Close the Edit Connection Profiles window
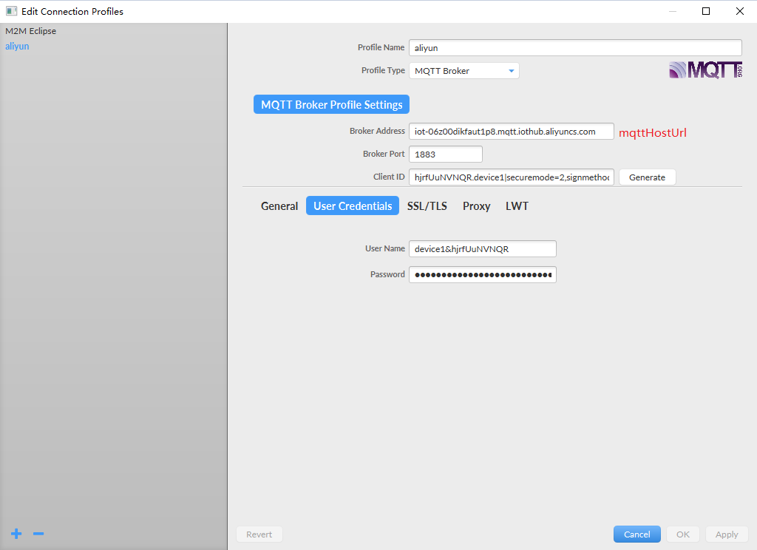The height and width of the screenshot is (550, 757). [739, 11]
